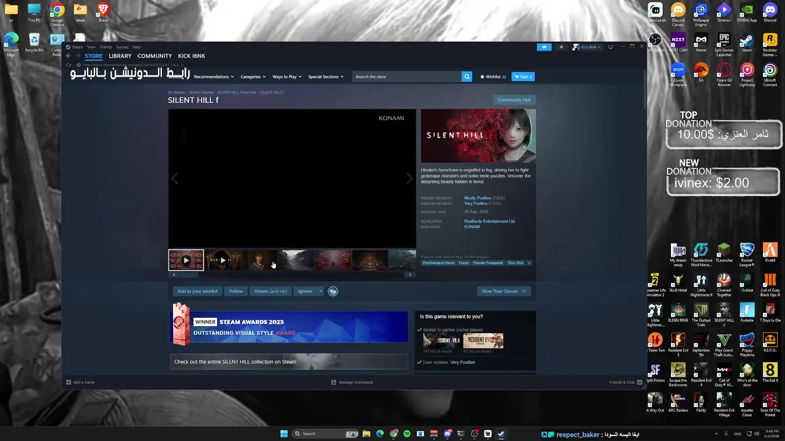Open the Recommendations dropdown menu
This screenshot has height=441, width=785.
click(214, 77)
